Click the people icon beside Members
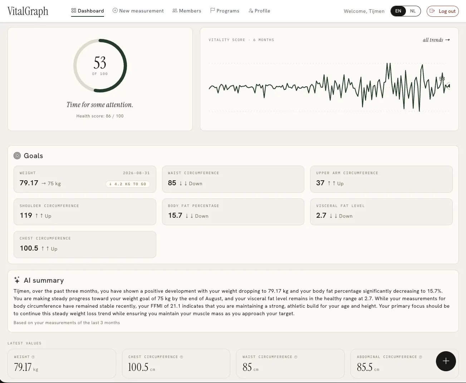This screenshot has width=466, height=383. pos(175,11)
